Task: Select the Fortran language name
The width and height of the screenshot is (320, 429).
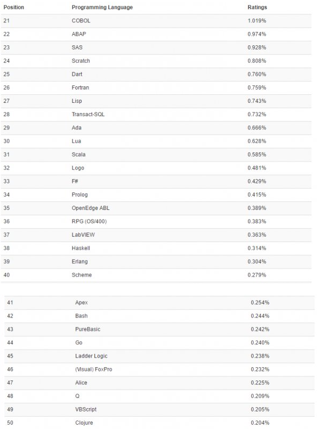Action: point(81,87)
